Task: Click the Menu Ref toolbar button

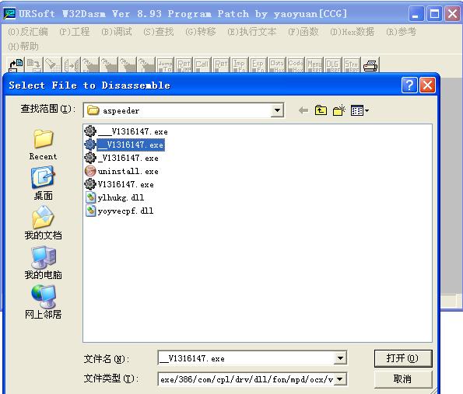Action: pos(314,65)
